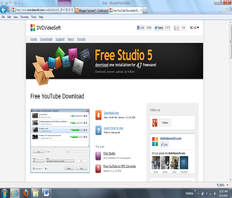Open Sevendivel's profile photo
Viewport: 232px width, 198px height.
[184, 163]
